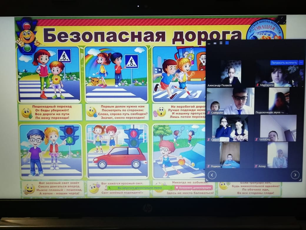Viewport: 306px width, 230px height.
Task: Stop sharing with 'Остановить демонстрацию' button
Action: click(x=194, y=188)
